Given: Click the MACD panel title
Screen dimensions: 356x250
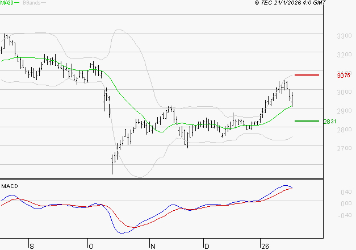Looking at the screenshot, I should [x=10, y=186].
